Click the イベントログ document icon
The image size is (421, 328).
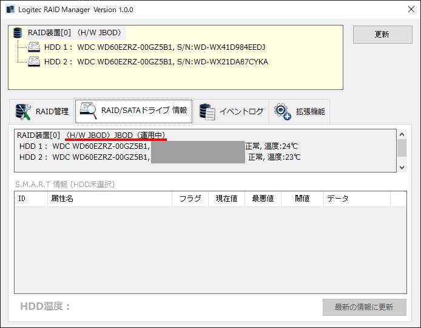click(x=207, y=112)
